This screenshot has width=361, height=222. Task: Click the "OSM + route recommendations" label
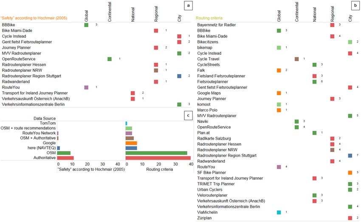click(x=28, y=128)
